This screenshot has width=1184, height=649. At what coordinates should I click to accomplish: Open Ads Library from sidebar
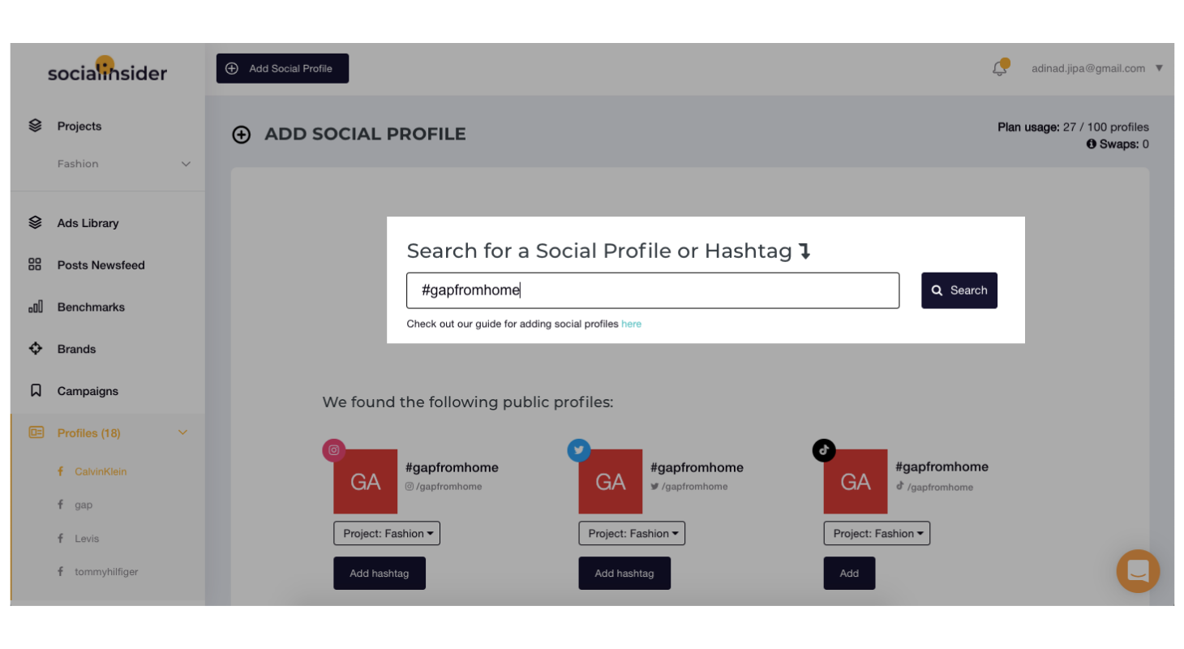click(x=88, y=223)
